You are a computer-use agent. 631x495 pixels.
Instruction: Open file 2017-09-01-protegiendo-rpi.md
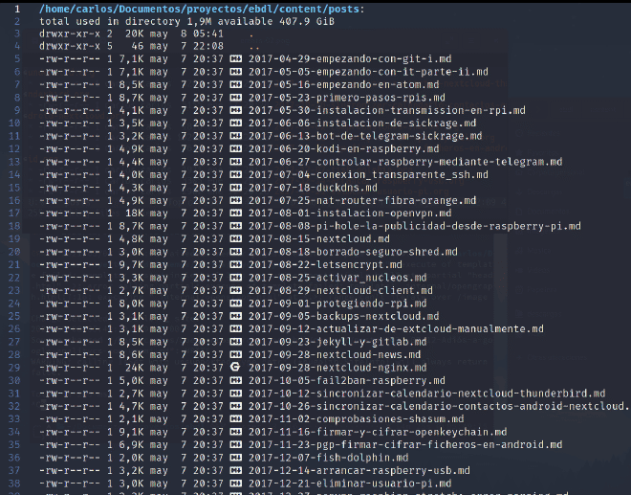tap(337, 304)
